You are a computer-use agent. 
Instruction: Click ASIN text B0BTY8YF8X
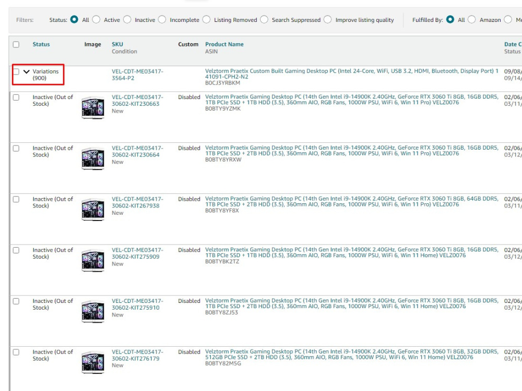(222, 210)
